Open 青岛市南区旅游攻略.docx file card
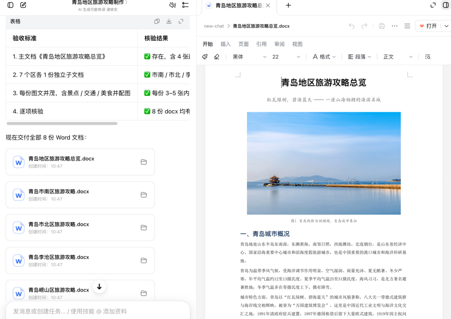451x319 pixels. (80, 195)
